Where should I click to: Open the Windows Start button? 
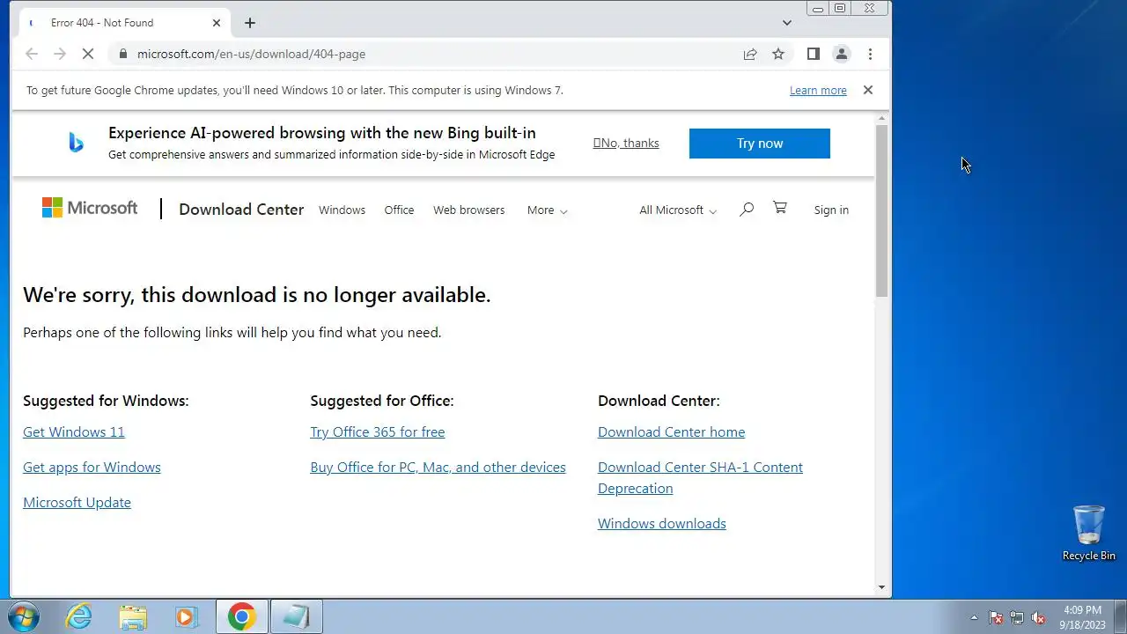tap(22, 616)
